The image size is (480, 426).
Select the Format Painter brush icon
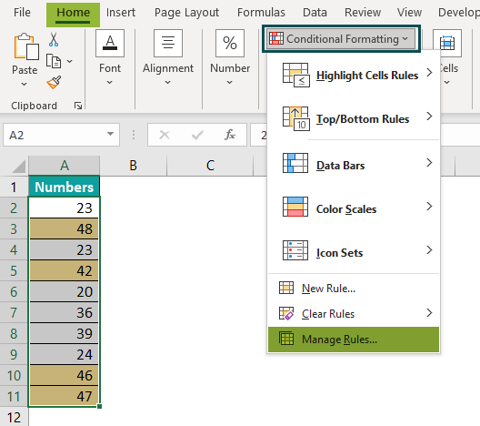click(x=54, y=82)
